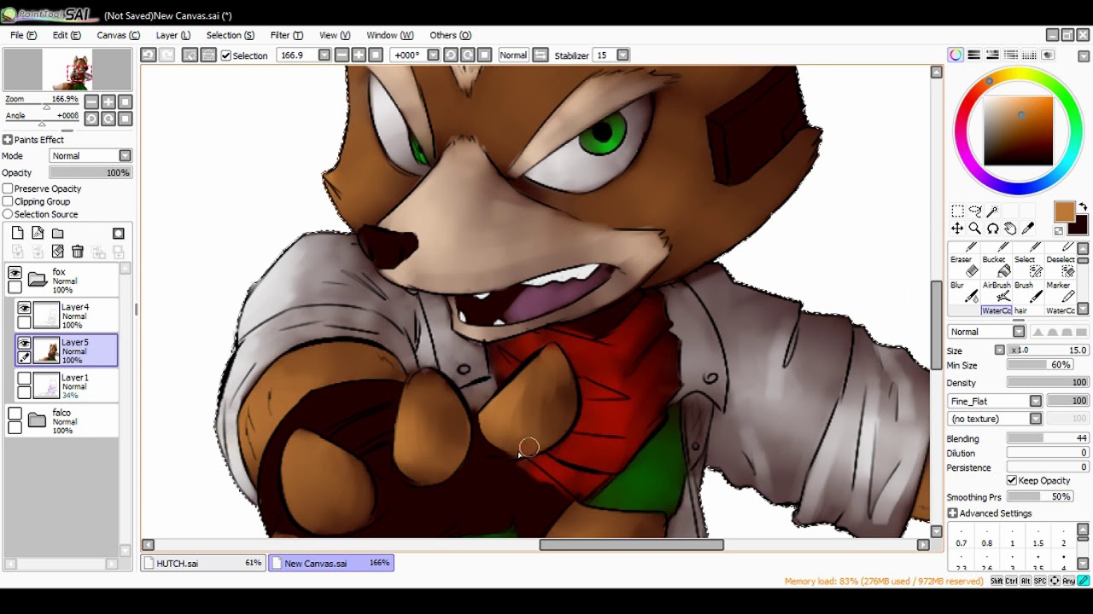
Task: Select brush size preset 1.5
Action: 1037,537
